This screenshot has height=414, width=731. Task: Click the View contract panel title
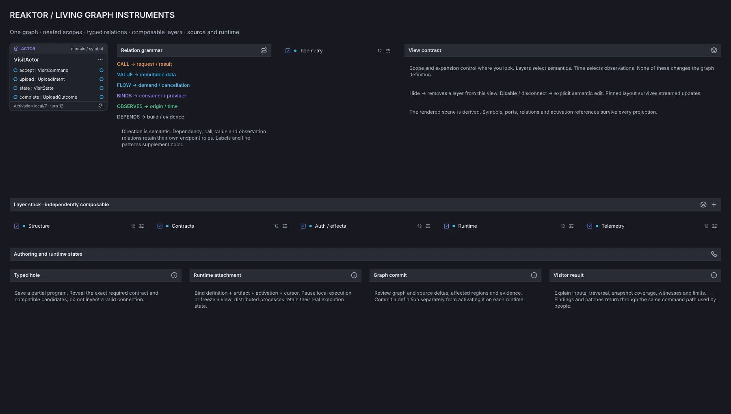[425, 50]
